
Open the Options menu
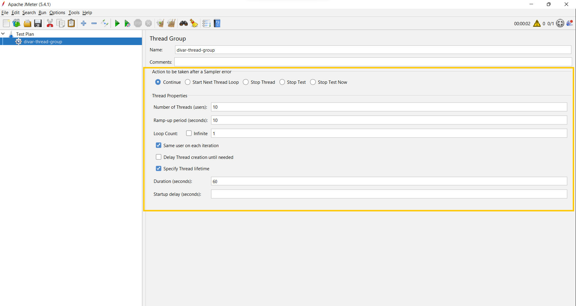(x=57, y=13)
